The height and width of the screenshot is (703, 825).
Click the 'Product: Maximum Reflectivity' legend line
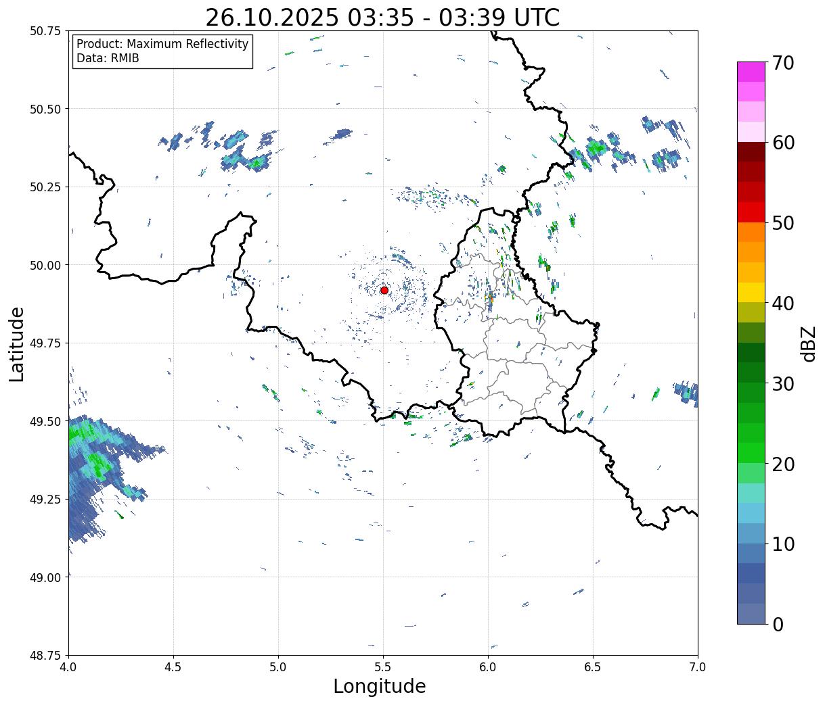[162, 44]
